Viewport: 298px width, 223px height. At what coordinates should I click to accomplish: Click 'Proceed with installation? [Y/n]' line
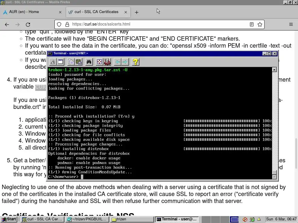(x=91, y=116)
